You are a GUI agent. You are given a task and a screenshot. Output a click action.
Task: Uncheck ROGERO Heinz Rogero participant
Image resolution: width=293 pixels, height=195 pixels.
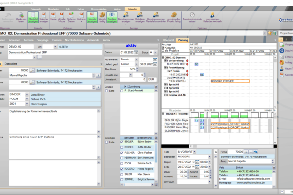[x=122, y=169]
